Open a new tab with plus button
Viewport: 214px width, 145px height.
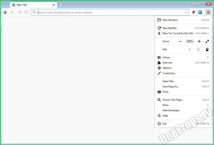pyautogui.click(x=61, y=5)
